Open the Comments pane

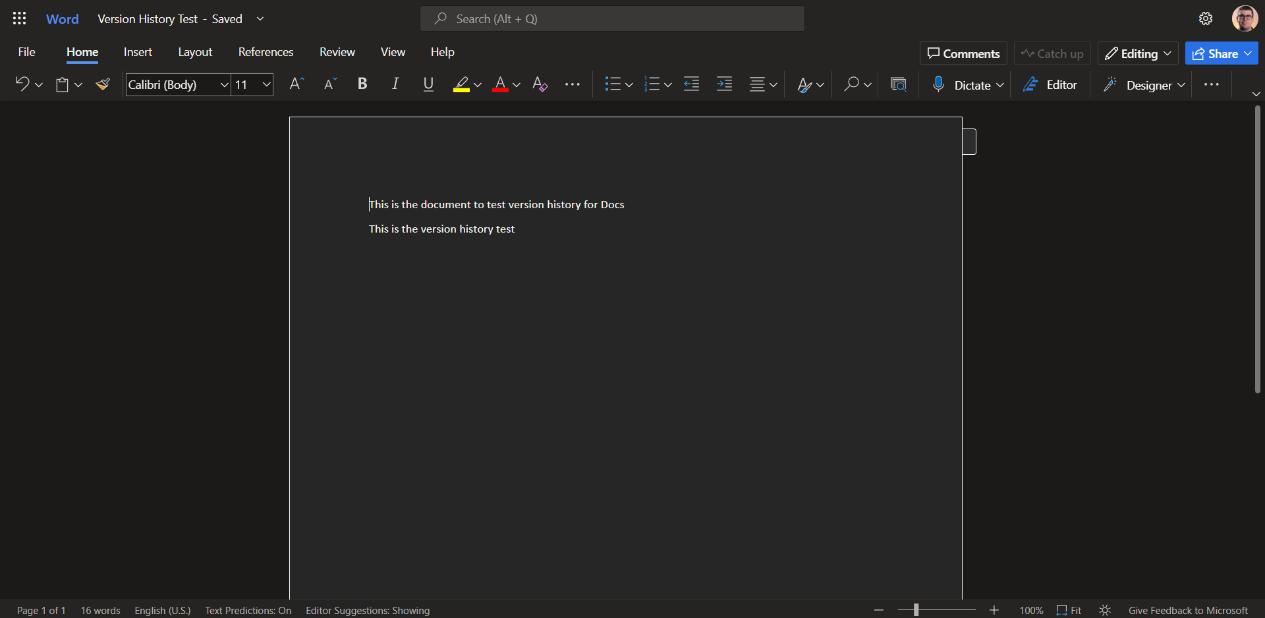pyautogui.click(x=963, y=53)
